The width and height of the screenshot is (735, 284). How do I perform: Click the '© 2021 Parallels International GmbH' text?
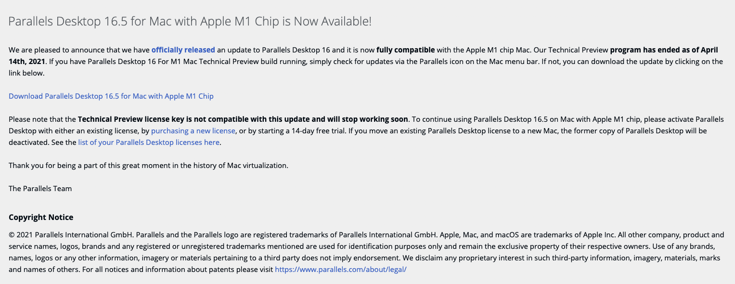click(72, 234)
